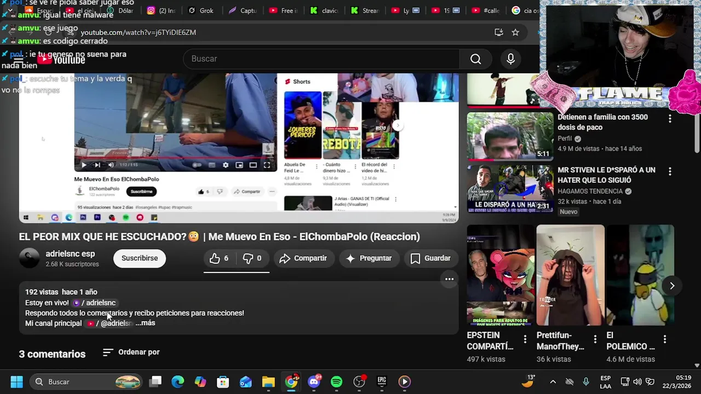Click the install app icon in address bar
Viewport: 701px width, 394px height.
coord(498,32)
